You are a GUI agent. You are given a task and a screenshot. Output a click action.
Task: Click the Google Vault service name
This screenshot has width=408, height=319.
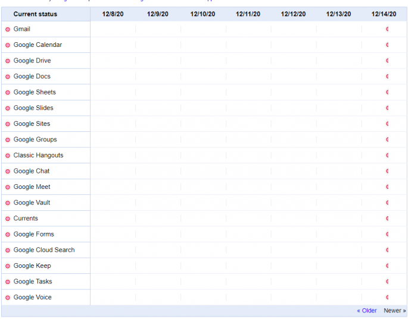[x=32, y=203]
